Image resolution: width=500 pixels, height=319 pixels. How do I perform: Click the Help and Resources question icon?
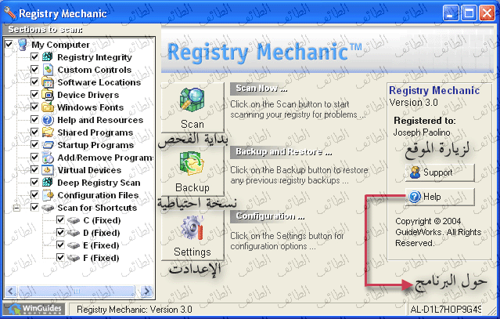(x=48, y=120)
